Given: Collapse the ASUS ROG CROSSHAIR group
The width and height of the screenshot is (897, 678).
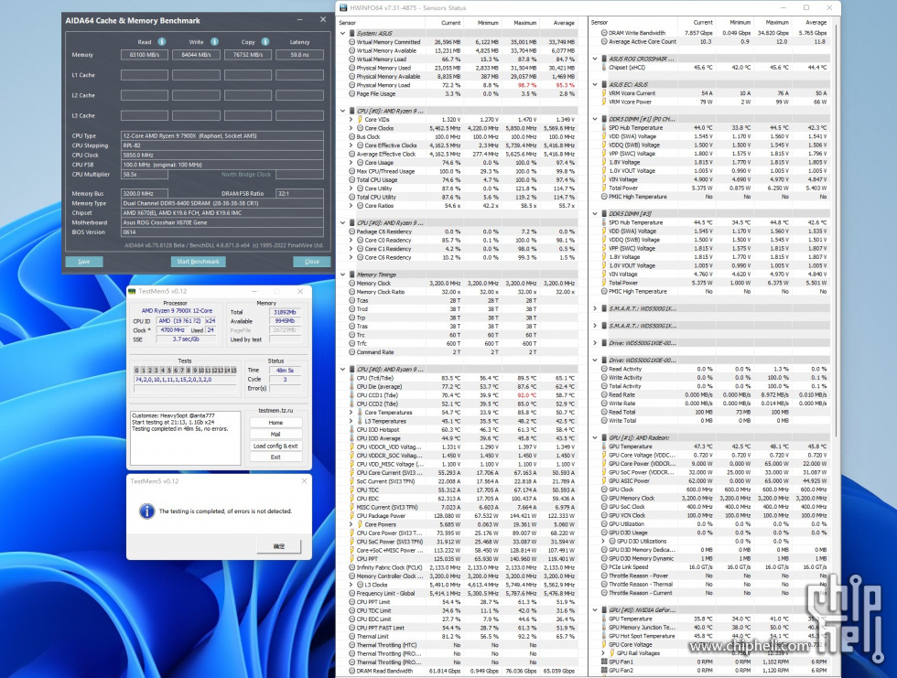Looking at the screenshot, I should [x=596, y=59].
